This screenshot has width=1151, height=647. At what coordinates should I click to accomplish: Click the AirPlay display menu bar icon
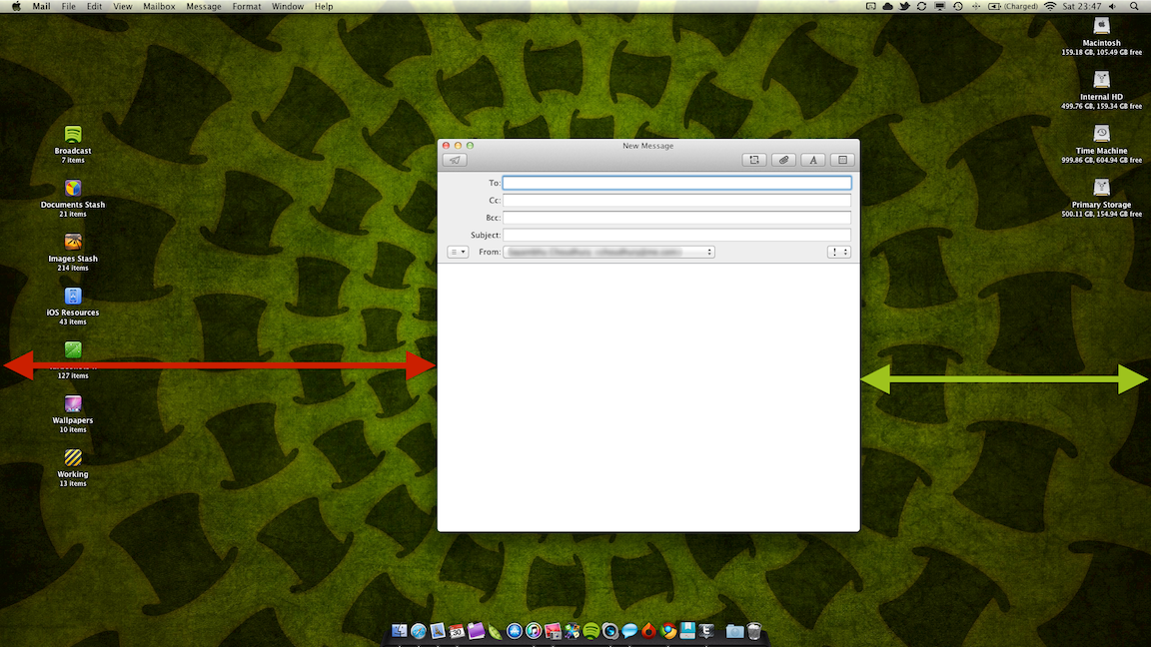coord(939,7)
